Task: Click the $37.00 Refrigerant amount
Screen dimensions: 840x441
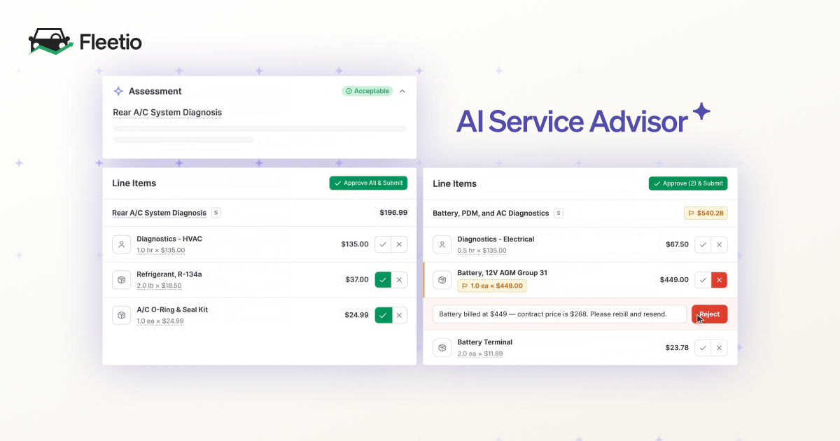Action: [357, 280]
